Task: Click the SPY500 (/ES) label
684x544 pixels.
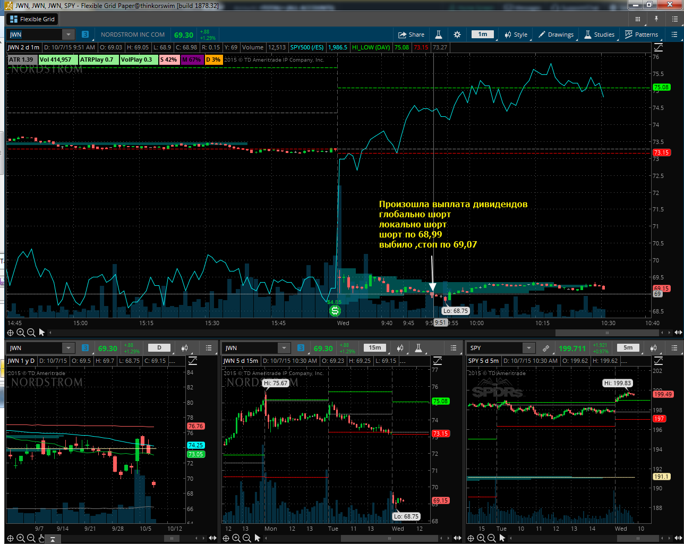Action: (307, 47)
